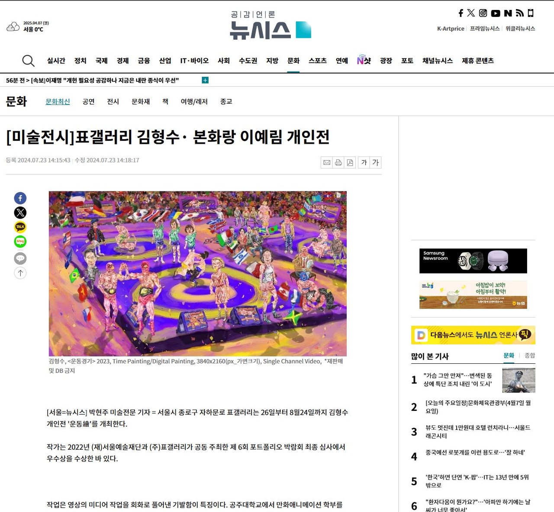Email this article icon

click(x=327, y=162)
